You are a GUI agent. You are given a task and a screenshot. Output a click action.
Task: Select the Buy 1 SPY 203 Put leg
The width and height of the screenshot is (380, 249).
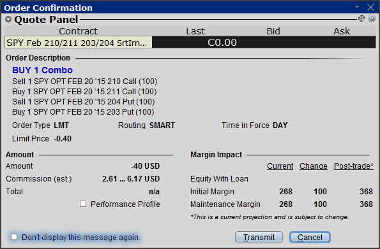pyautogui.click(x=83, y=112)
